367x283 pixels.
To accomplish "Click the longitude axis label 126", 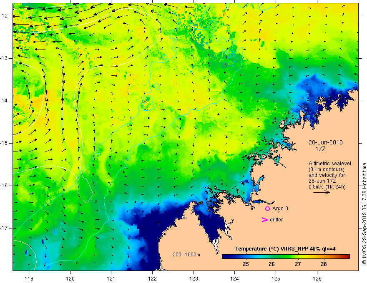I will click(x=317, y=278).
